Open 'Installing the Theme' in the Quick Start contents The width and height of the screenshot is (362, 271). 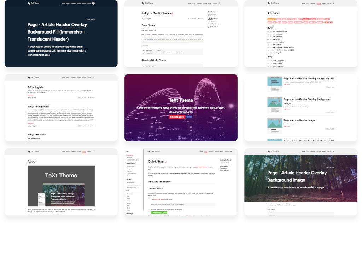click(225, 160)
